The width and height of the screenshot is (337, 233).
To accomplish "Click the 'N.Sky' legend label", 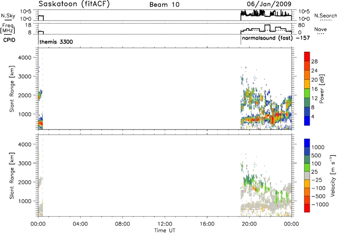I will (8, 16).
